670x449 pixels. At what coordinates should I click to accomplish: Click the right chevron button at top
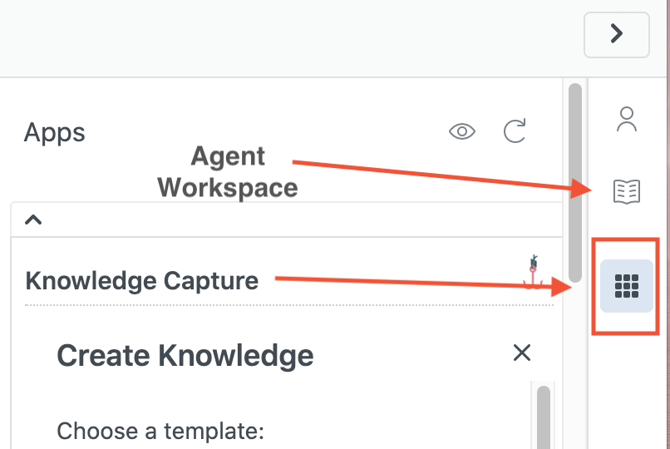616,33
